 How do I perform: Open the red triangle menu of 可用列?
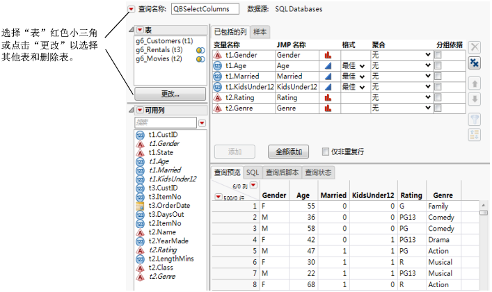(x=140, y=110)
